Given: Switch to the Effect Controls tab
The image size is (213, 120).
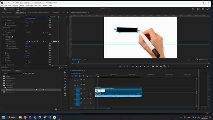Looking at the screenshot, I should tap(20, 13).
